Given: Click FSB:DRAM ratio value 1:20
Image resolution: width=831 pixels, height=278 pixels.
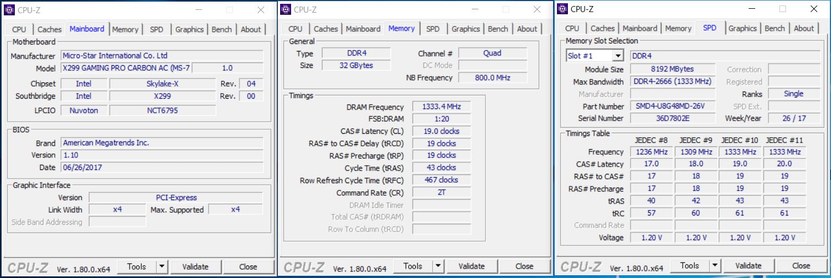Looking at the screenshot, I should (442, 119).
